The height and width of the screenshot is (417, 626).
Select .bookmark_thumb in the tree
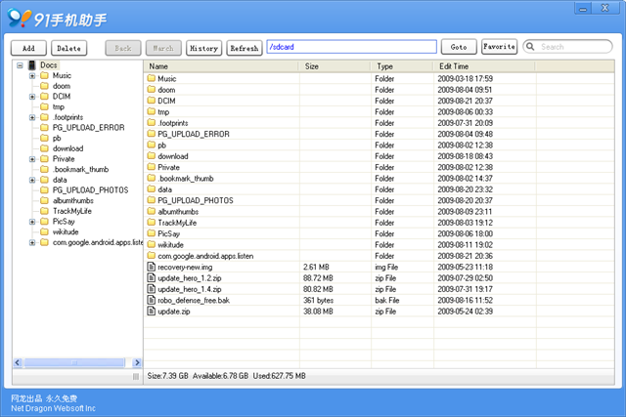coord(80,169)
